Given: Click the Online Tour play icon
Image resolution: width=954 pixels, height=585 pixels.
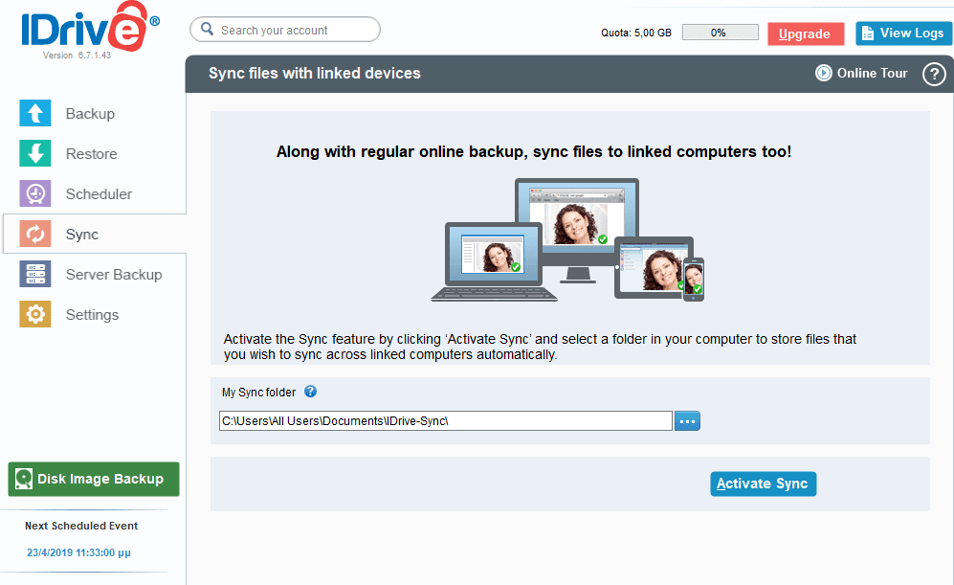Looking at the screenshot, I should pyautogui.click(x=823, y=73).
